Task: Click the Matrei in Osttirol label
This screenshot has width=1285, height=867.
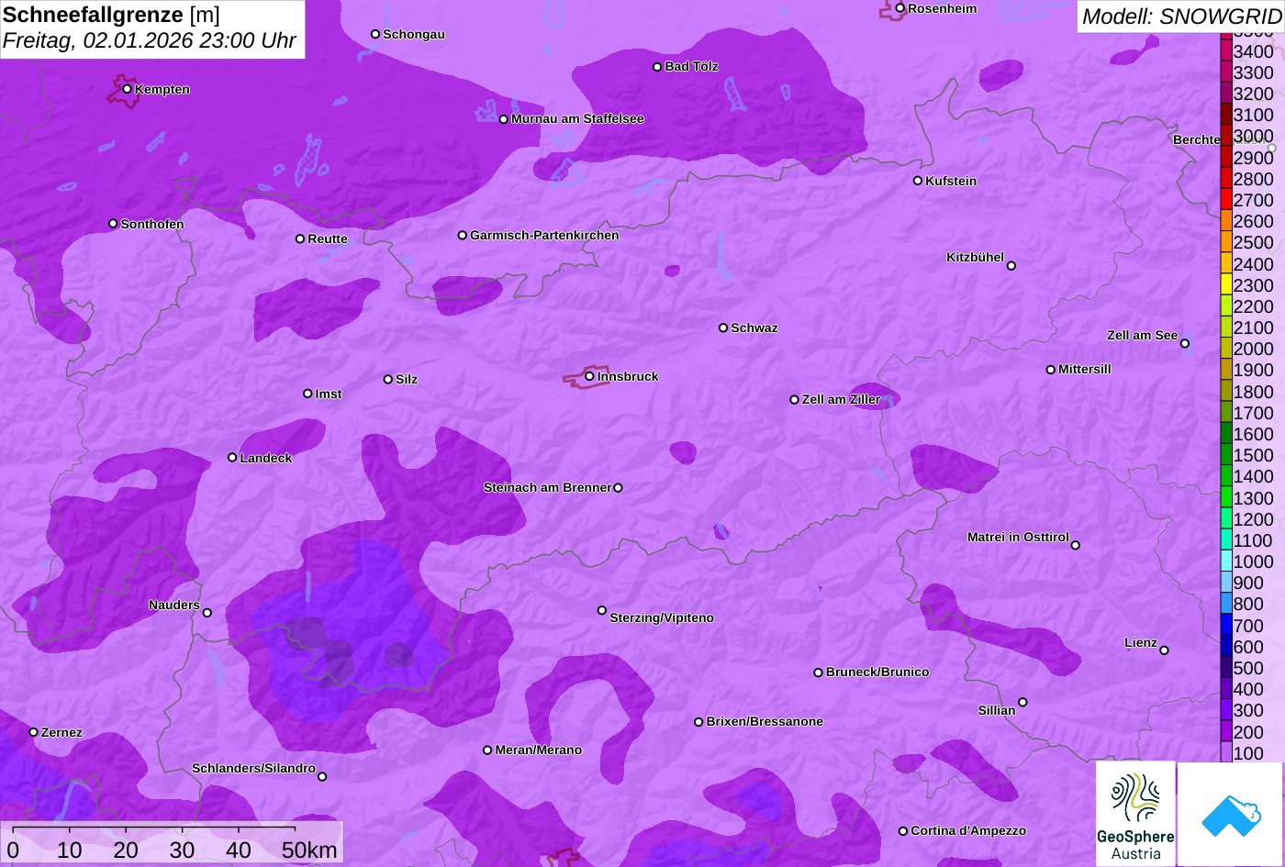Action: 1018,537
